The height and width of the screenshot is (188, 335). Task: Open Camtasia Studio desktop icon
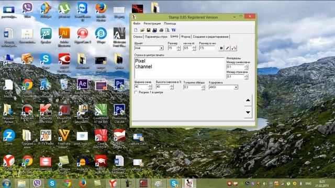point(64,164)
